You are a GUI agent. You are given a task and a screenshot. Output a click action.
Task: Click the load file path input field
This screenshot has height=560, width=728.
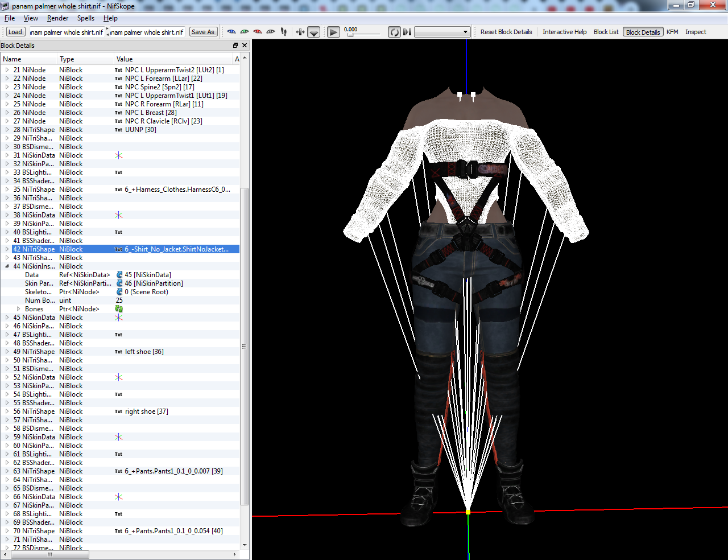tap(67, 32)
